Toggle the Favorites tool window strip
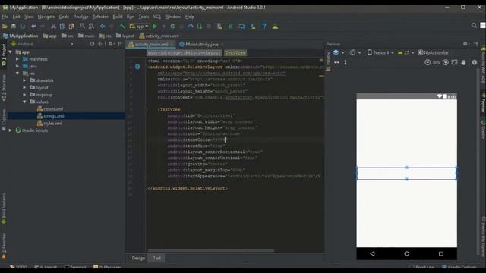Image resolution: width=486 pixels, height=273 pixels. (x=4, y=246)
